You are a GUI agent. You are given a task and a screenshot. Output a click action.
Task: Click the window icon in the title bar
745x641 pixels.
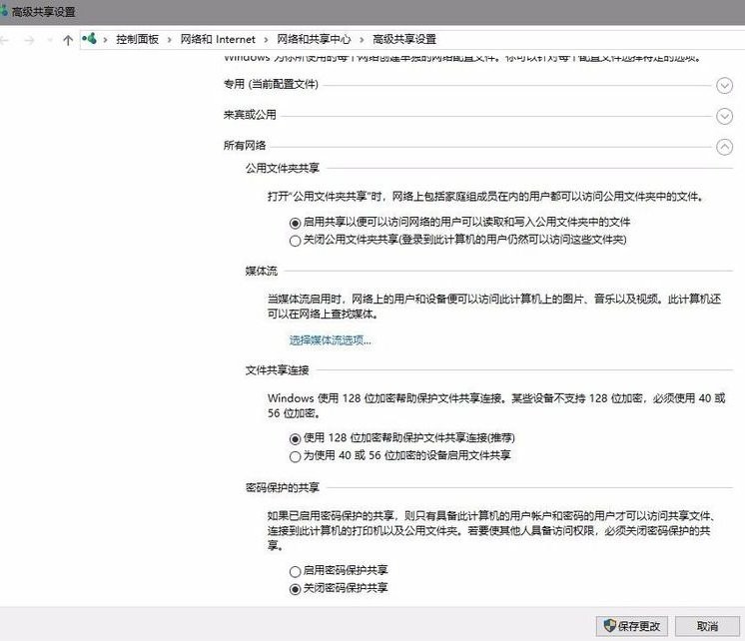click(4, 11)
